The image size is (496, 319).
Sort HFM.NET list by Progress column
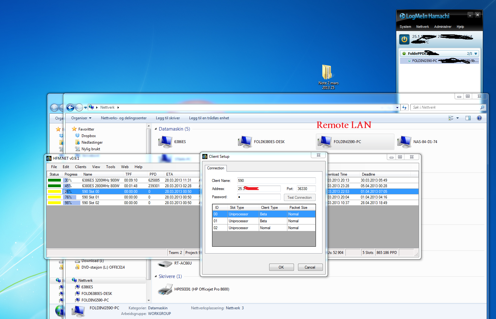72,174
